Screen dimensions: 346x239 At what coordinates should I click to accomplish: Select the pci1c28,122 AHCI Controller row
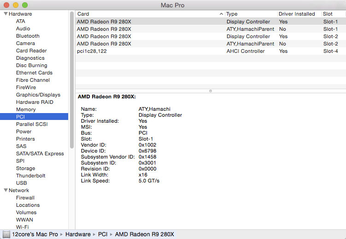click(x=211, y=51)
